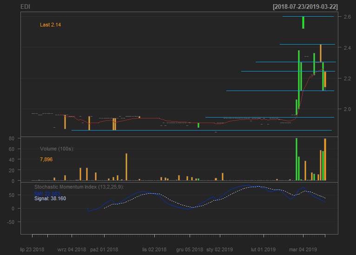Click the -50 SMI axis label
Viewport: 356px width, 255px height.
point(10,222)
